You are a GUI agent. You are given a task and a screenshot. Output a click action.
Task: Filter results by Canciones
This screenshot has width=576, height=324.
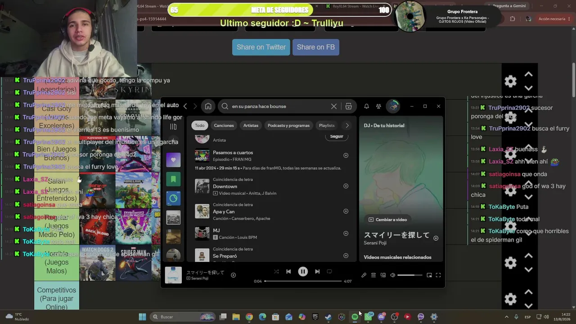(224, 126)
